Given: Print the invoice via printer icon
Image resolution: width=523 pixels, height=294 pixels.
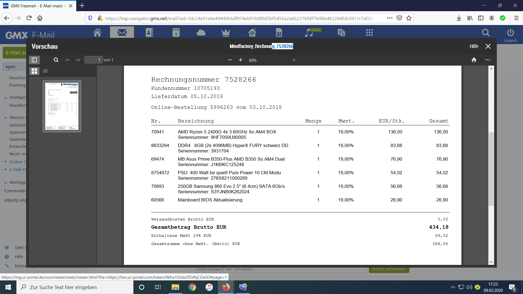Looking at the screenshot, I should [474, 60].
